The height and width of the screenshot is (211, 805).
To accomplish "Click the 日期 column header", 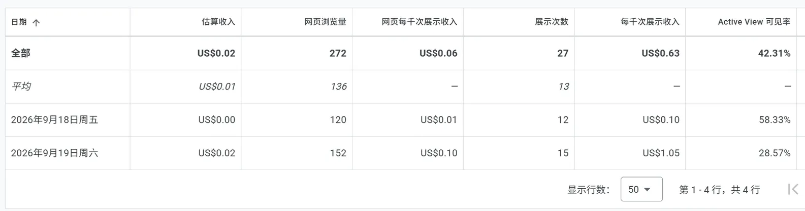I will coord(19,22).
